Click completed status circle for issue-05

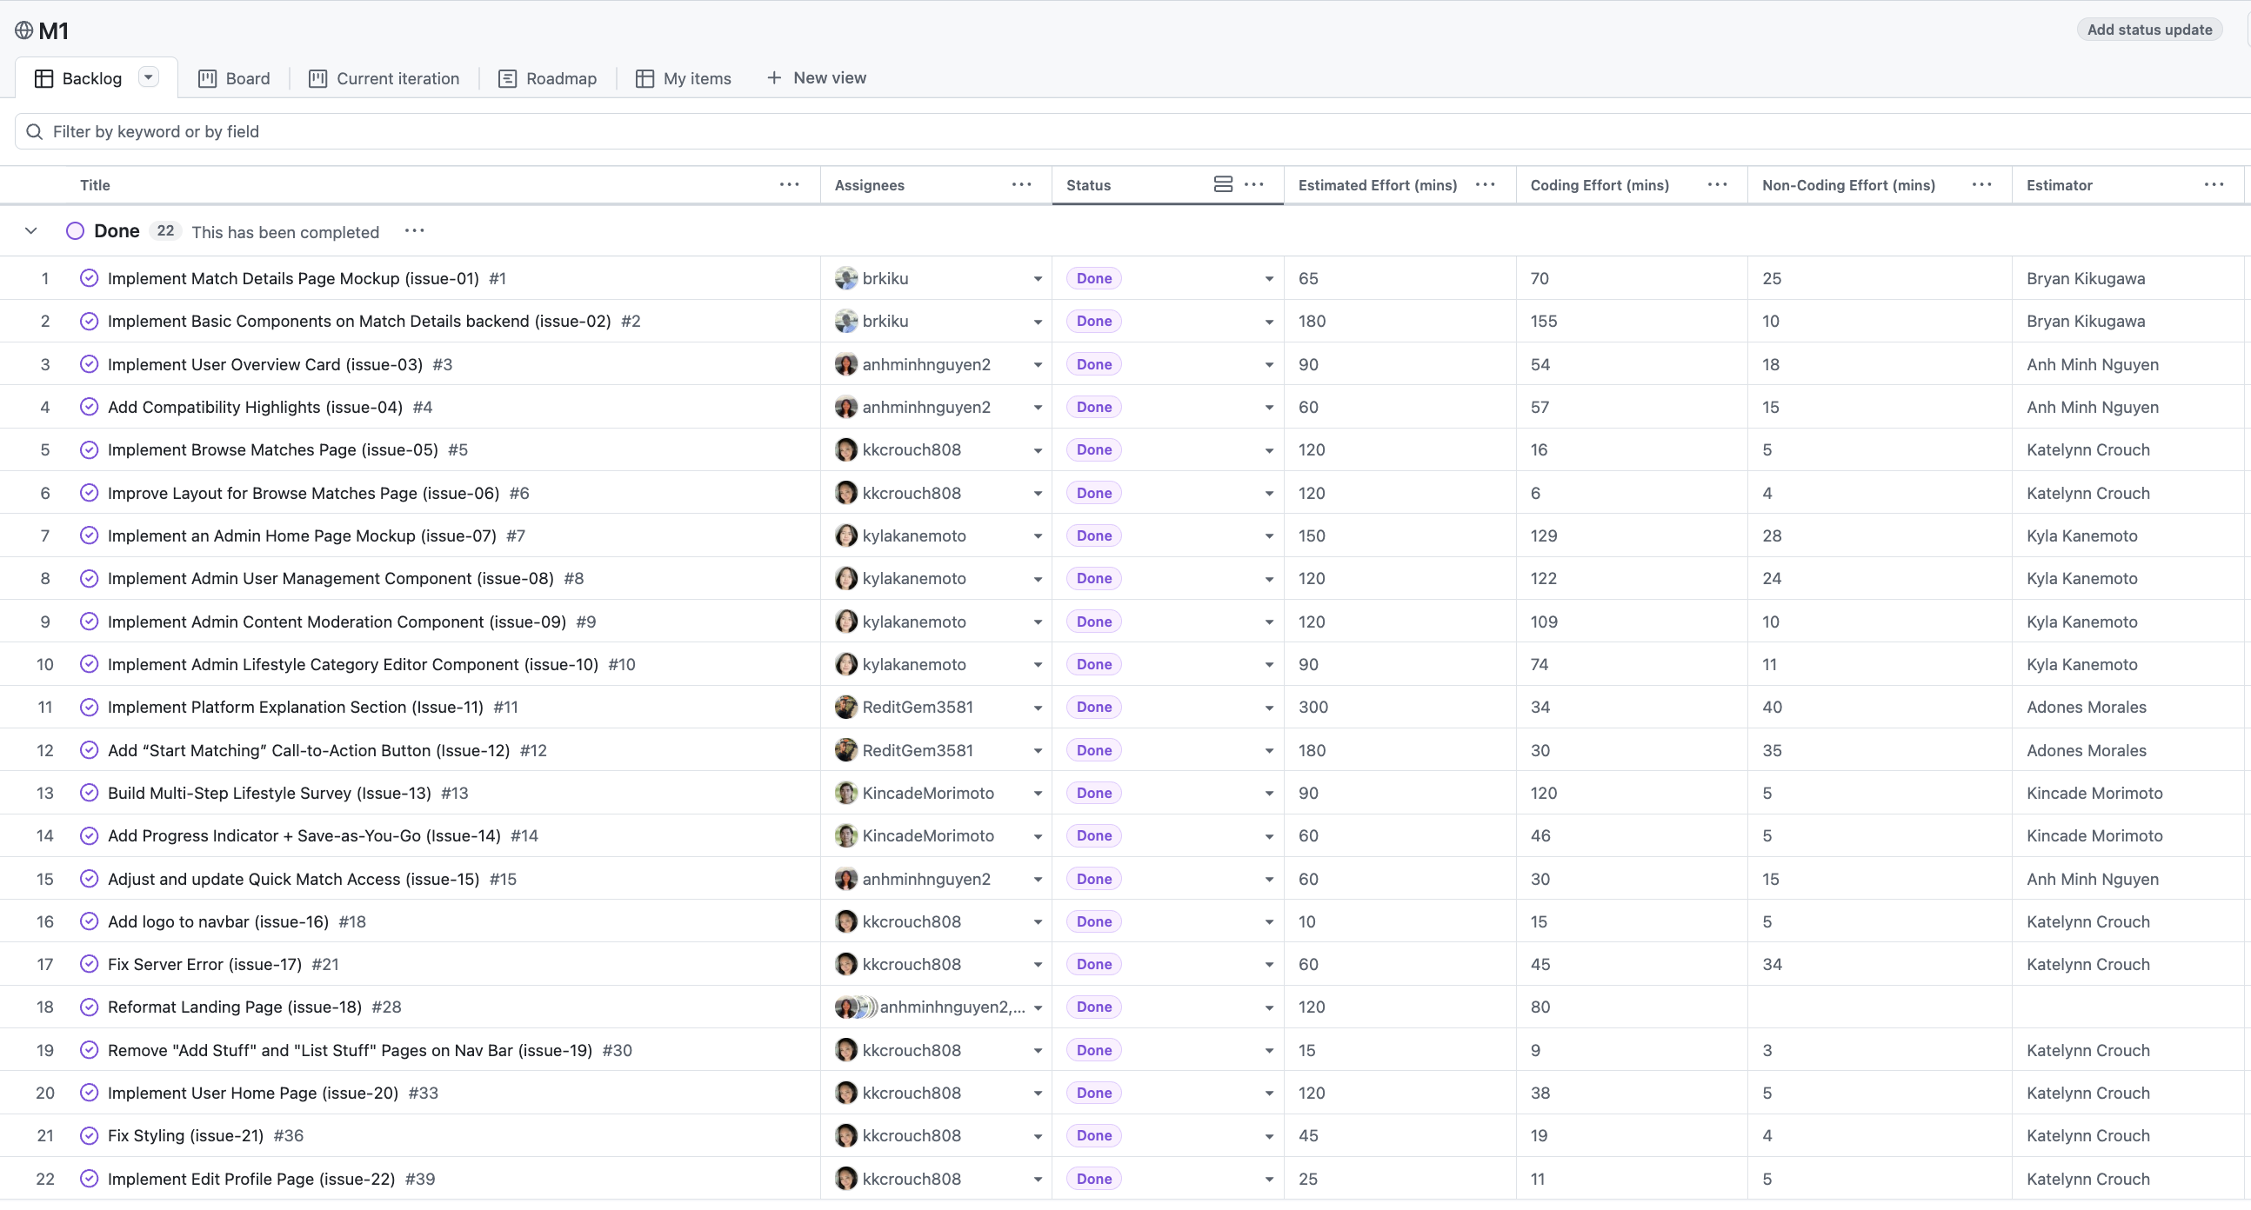point(89,450)
